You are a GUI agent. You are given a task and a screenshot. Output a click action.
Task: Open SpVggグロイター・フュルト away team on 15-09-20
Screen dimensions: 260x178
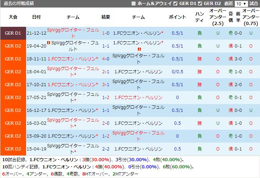[x=138, y=136]
